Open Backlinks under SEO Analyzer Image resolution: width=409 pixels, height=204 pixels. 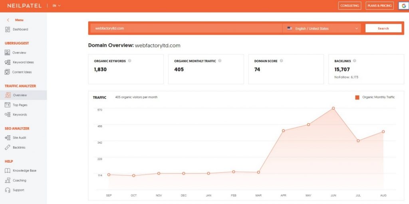coord(19,148)
